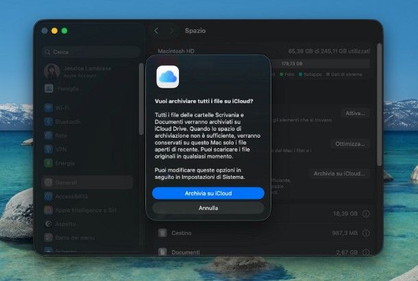Open the VPN settings label

point(61,149)
